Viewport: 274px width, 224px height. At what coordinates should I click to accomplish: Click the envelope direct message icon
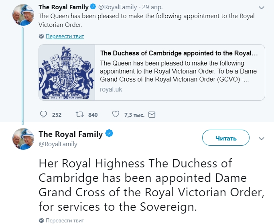click(x=152, y=114)
